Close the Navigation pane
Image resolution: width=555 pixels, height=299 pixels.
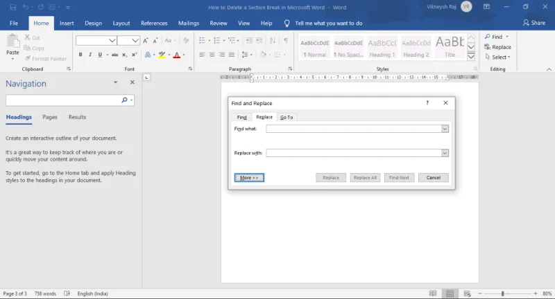point(133,82)
